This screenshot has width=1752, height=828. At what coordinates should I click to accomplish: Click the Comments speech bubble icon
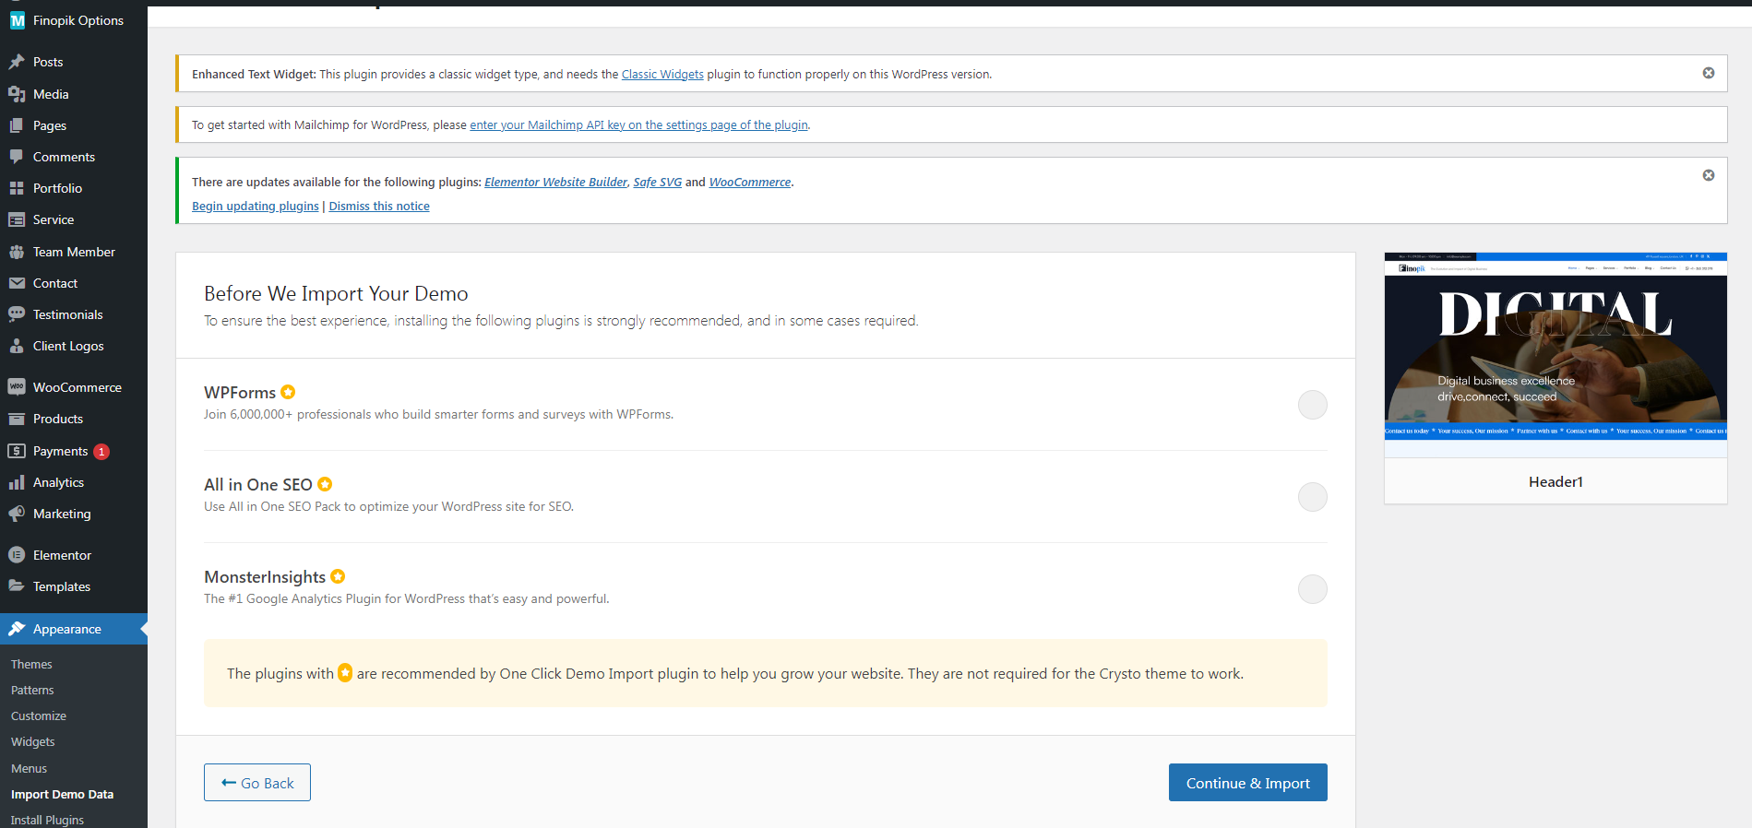tap(17, 157)
